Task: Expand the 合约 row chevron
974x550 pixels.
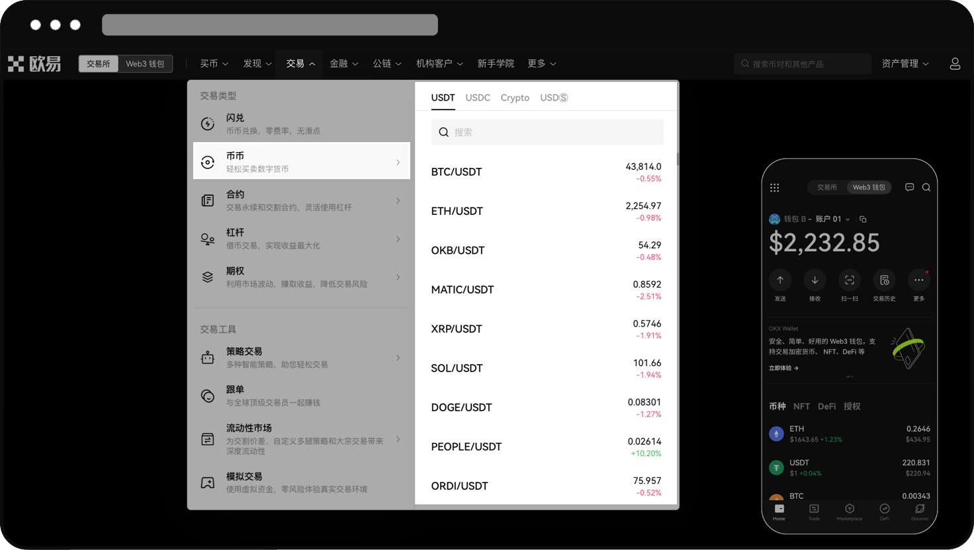Action: tap(398, 200)
